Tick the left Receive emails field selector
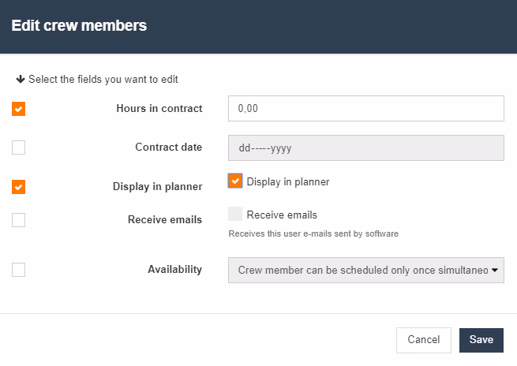Image resolution: width=517 pixels, height=366 pixels. click(18, 220)
